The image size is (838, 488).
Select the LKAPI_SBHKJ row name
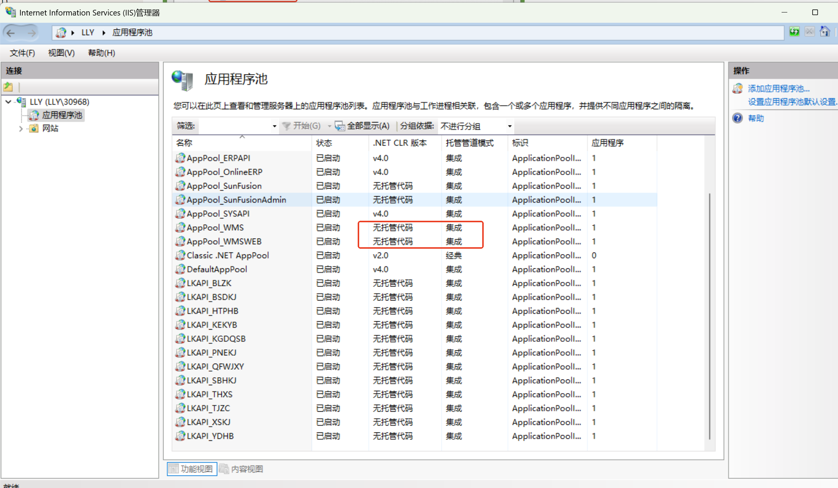(212, 380)
